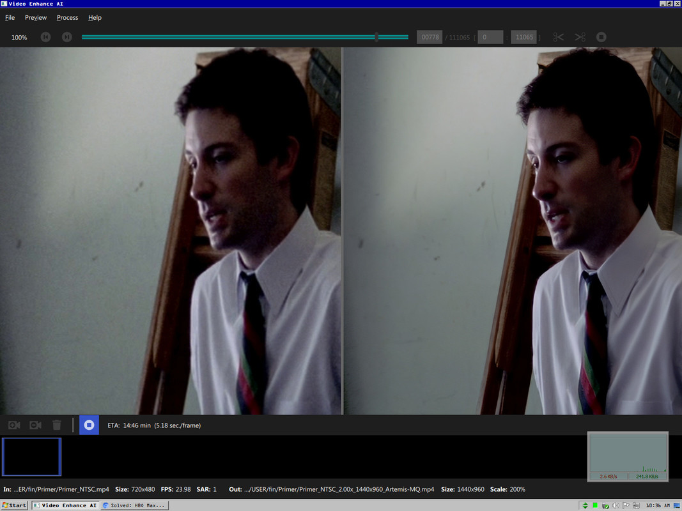Click the playback position handle on timeline

tap(376, 37)
